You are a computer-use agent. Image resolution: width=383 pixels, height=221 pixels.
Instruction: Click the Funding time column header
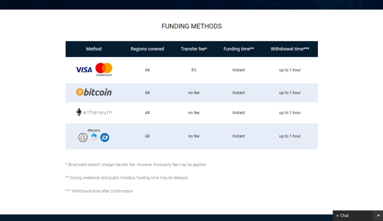tap(239, 49)
